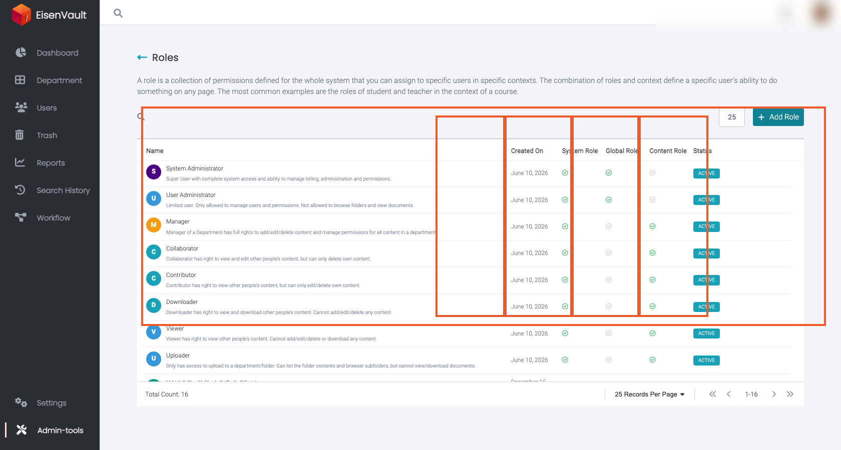Screen dimensions: 841x450
Task: Toggle Manager ACTIVE status badge
Action: coord(706,226)
